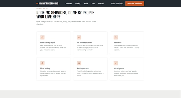Select the Storm Damage Repair card title
The height and width of the screenshot is (98, 181).
pos(48,43)
